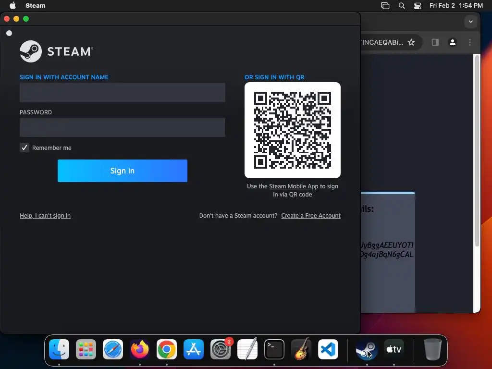Open Chrome's three-dot menu

click(470, 42)
